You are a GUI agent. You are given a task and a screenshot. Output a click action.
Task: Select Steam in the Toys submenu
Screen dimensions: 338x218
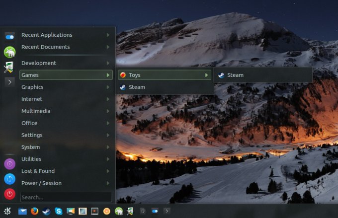[235, 75]
